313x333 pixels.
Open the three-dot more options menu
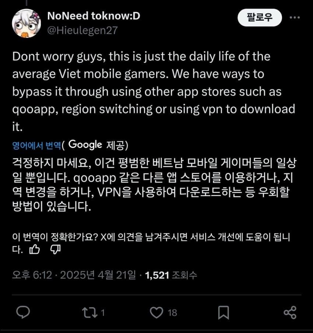click(295, 17)
